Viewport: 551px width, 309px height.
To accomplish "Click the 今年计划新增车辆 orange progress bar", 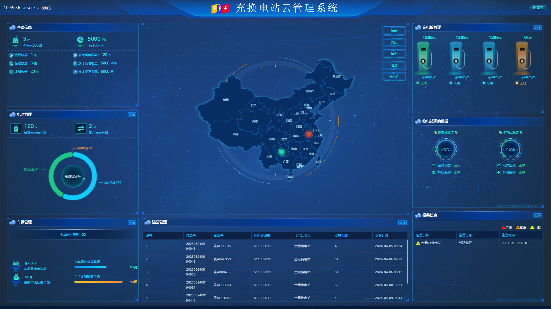I will pos(98,282).
